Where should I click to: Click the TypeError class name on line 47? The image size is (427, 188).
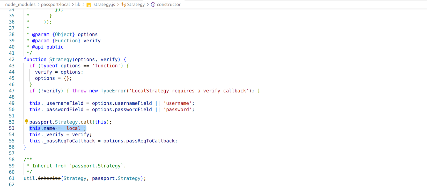click(113, 91)
